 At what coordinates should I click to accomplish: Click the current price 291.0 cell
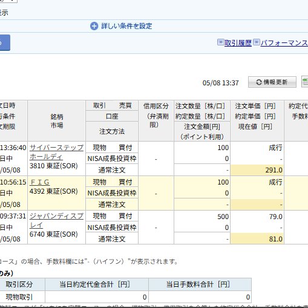tap(257, 170)
